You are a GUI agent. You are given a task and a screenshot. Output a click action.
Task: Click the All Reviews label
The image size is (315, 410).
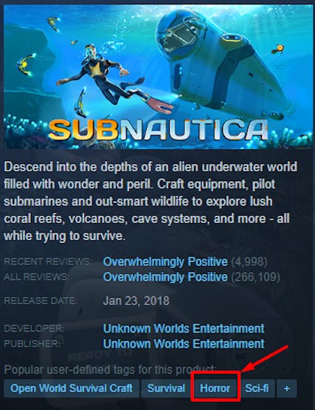[x=37, y=276]
